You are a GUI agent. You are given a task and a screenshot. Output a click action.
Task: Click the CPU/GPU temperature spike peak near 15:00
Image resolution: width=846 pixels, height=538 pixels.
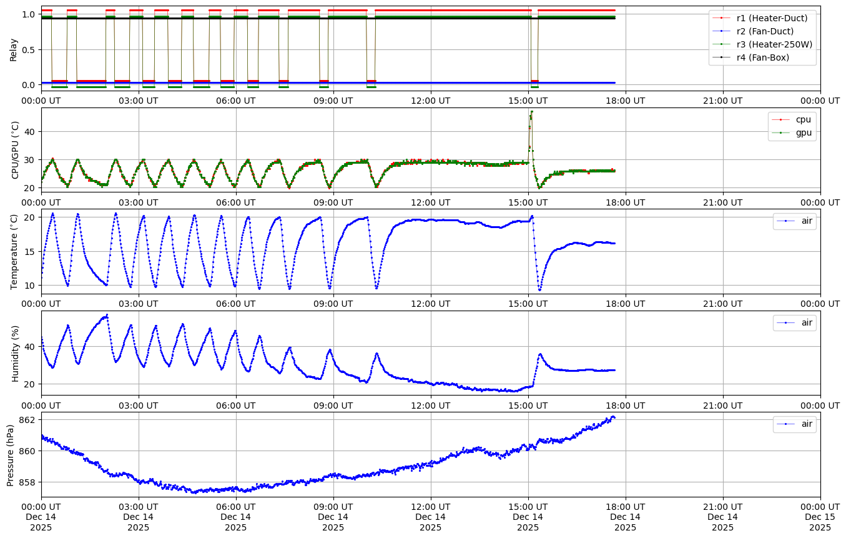point(531,112)
